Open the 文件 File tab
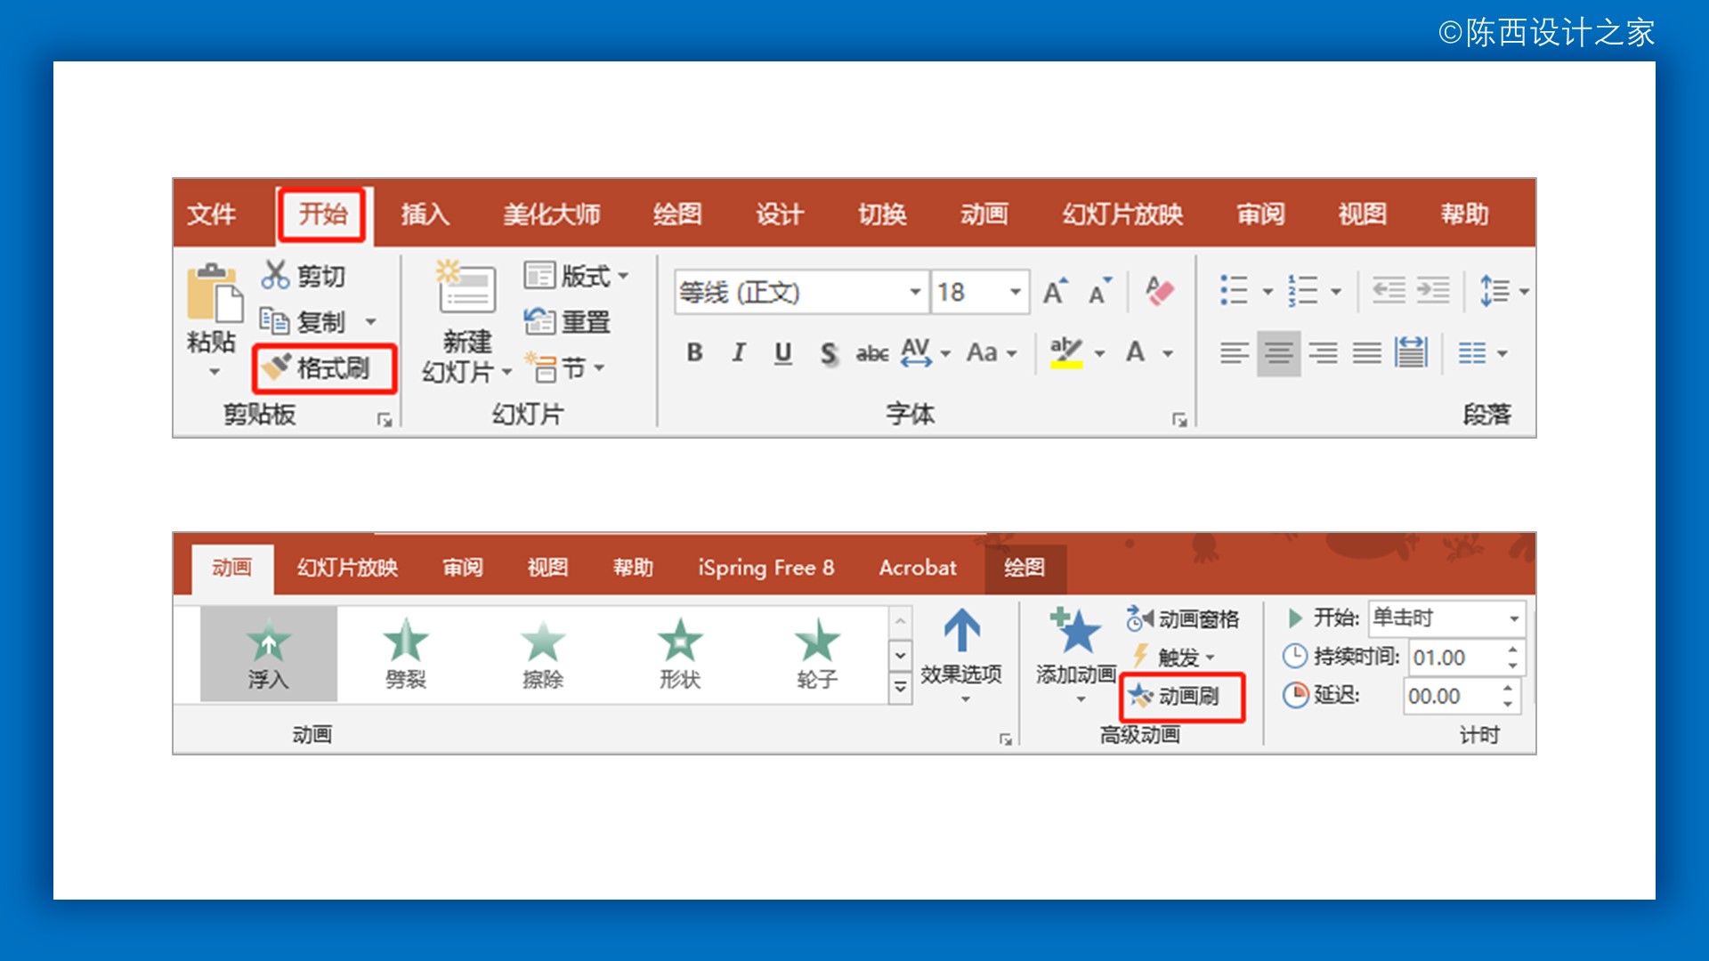The width and height of the screenshot is (1709, 961). pos(212,214)
